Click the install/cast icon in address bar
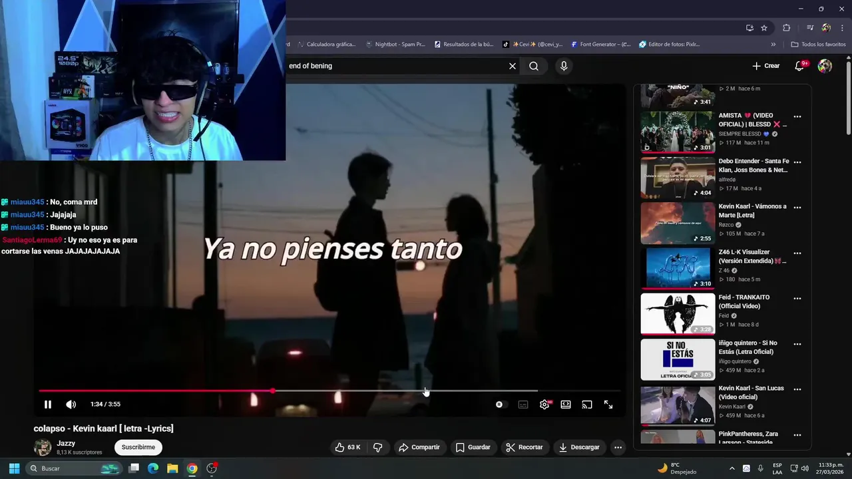 [x=749, y=28]
